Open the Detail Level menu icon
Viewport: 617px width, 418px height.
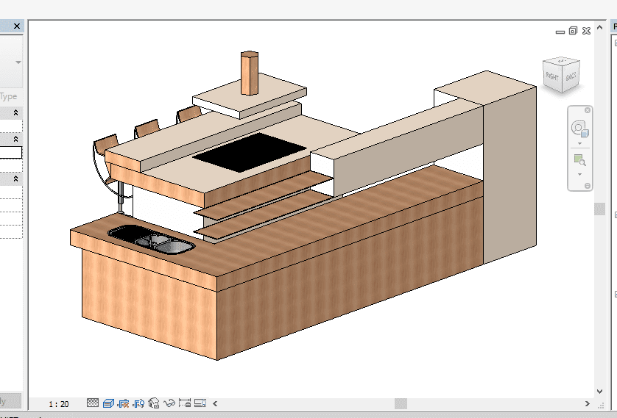coord(93,403)
